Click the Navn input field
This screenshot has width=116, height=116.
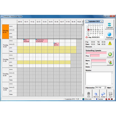[99, 61]
